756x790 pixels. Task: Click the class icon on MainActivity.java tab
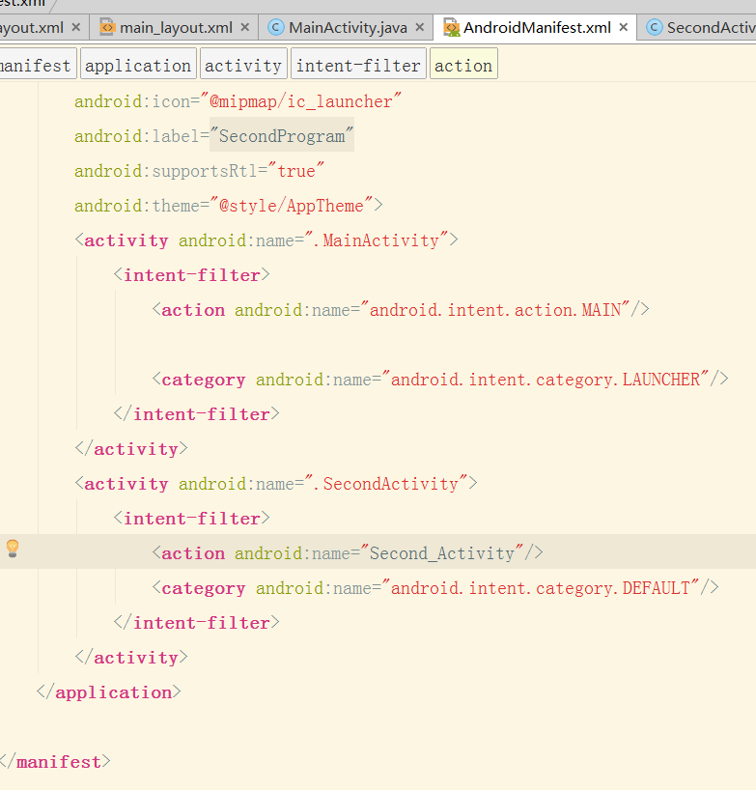click(276, 27)
